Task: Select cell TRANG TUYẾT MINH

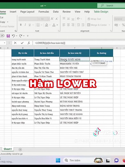Action: pyautogui.click(x=74, y=59)
